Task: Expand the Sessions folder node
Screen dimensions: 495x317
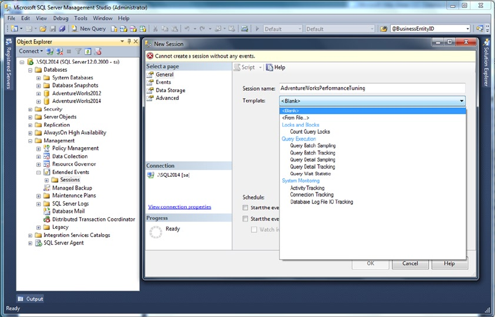Action: pyautogui.click(x=47, y=180)
